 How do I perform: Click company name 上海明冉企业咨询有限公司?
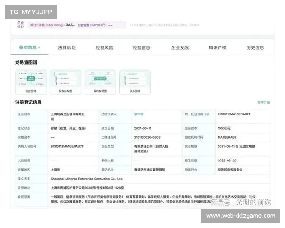67,116
